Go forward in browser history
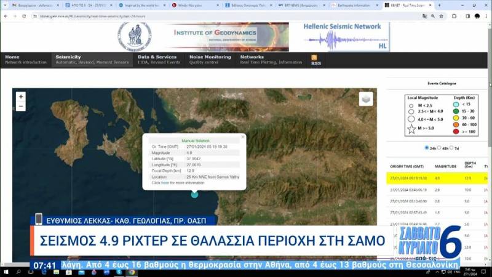 [x=15, y=16]
